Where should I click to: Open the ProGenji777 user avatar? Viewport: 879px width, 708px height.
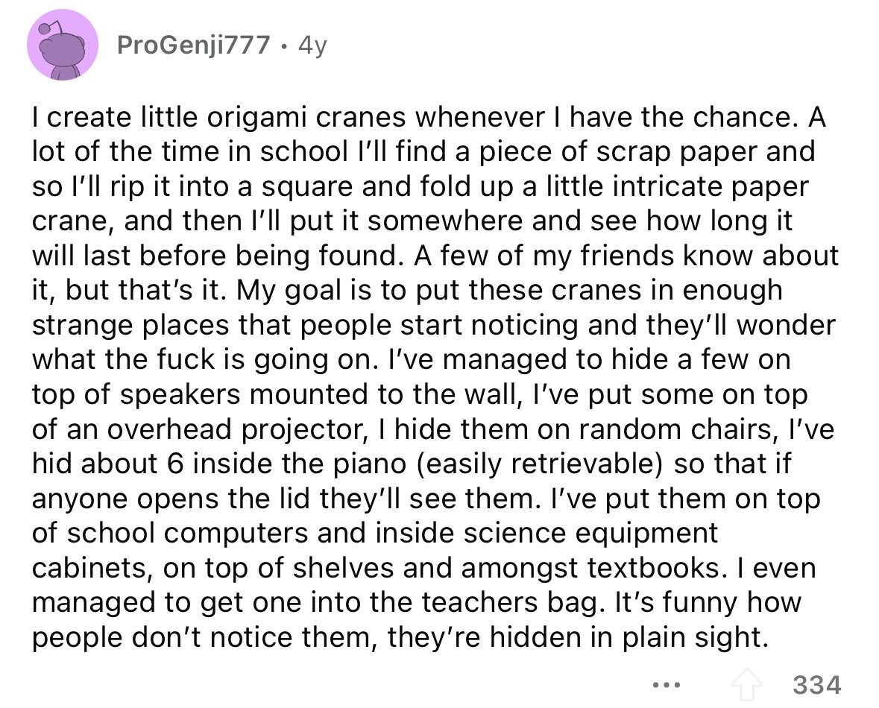point(62,45)
